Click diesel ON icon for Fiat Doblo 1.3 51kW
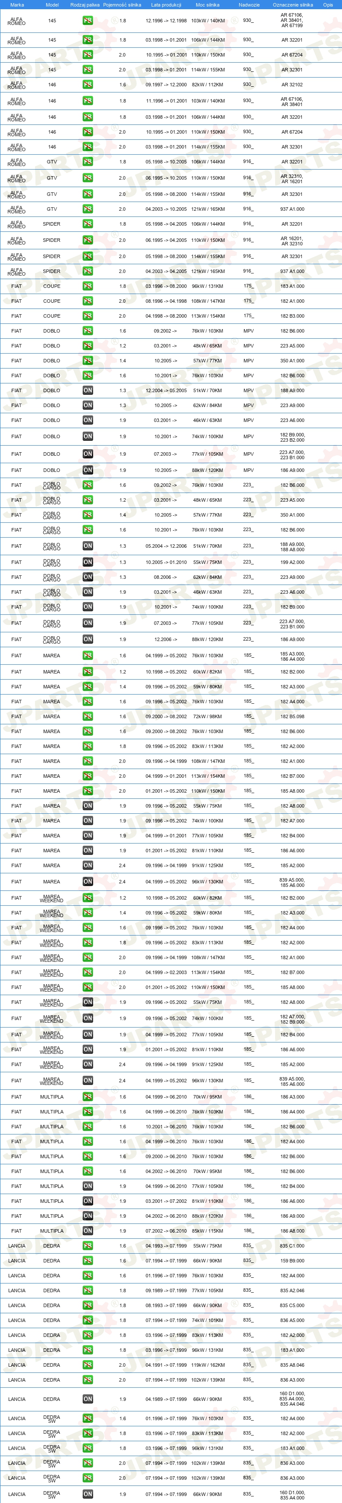 [87, 390]
